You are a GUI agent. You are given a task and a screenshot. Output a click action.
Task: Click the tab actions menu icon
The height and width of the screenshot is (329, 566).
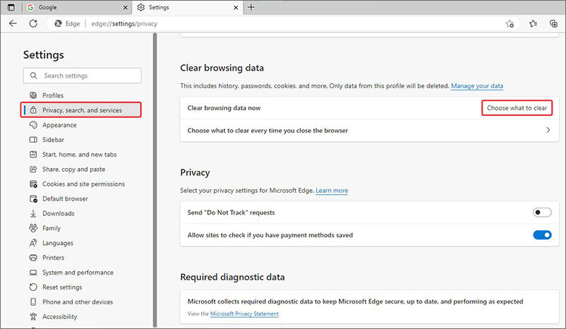click(11, 7)
